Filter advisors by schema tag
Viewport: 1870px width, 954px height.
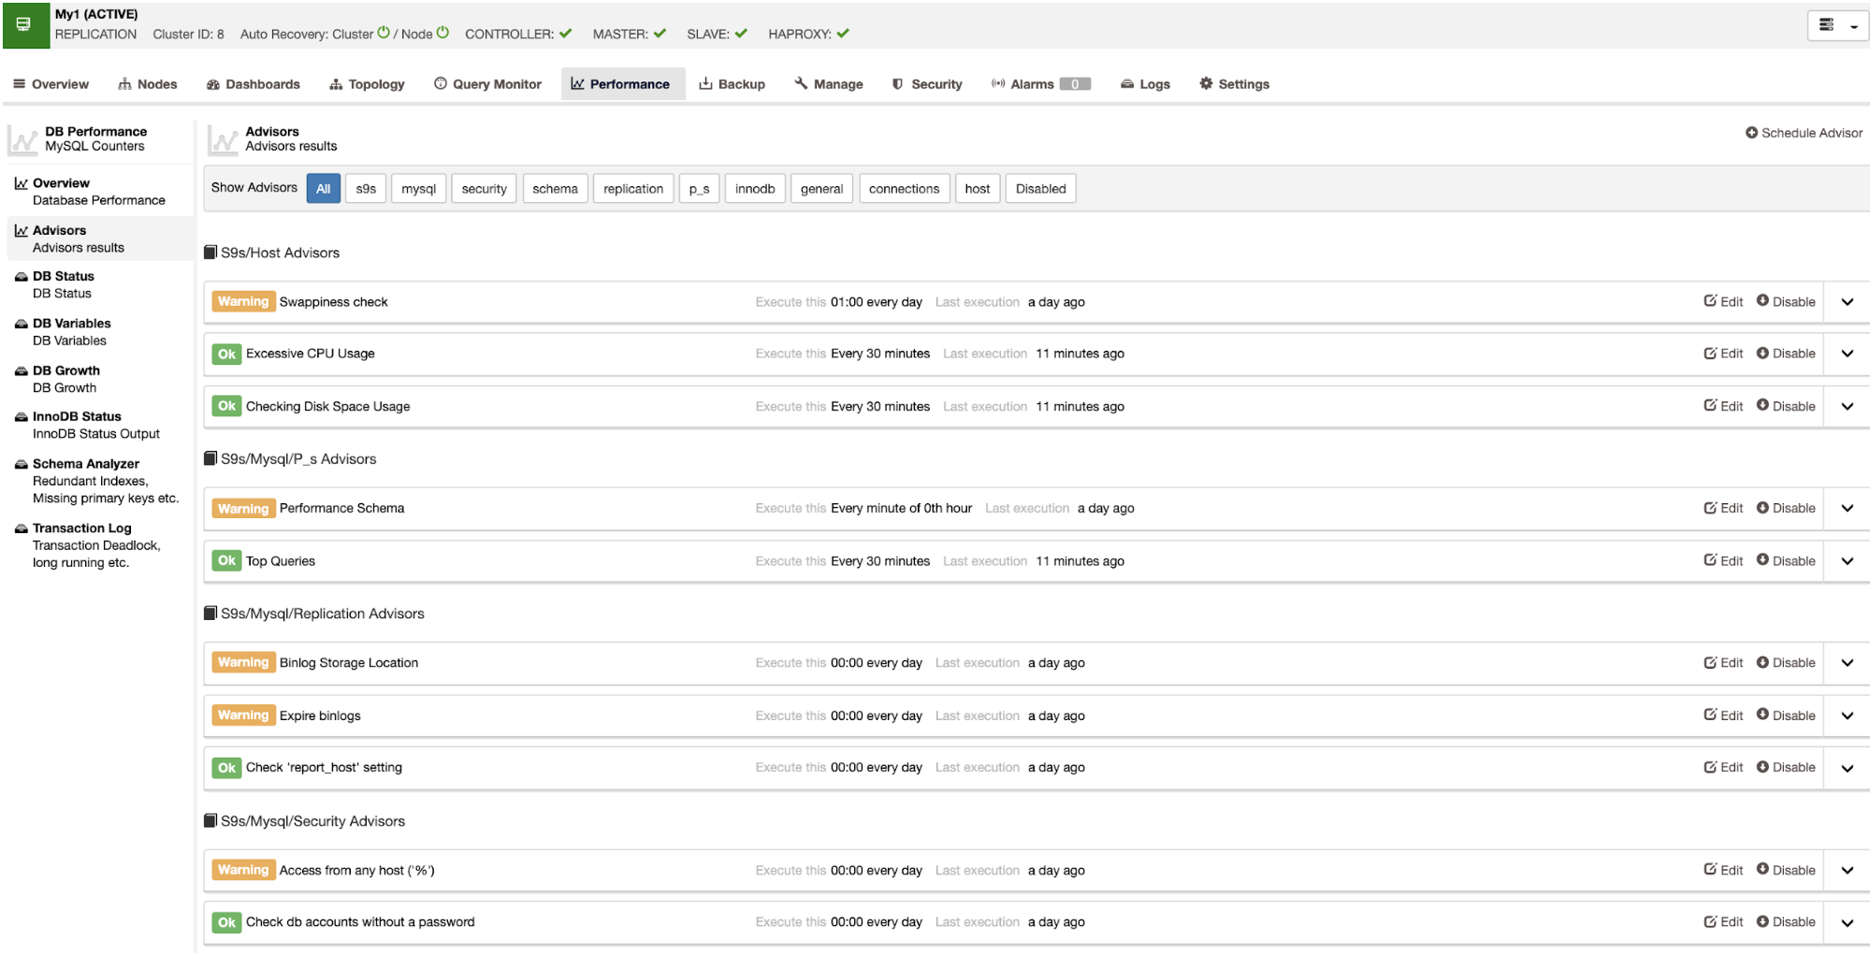point(555,189)
